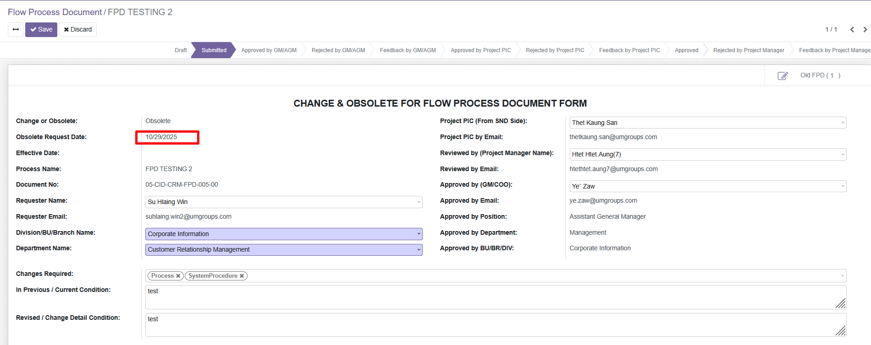Select Feedback by Project Manager stage
The image size is (871, 345).
(x=834, y=50)
